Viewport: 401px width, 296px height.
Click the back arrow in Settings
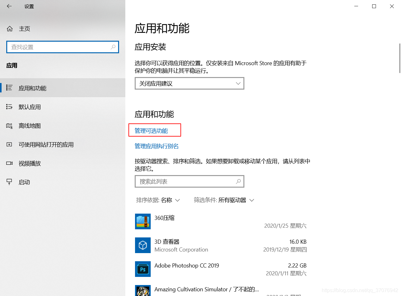[x=9, y=6]
